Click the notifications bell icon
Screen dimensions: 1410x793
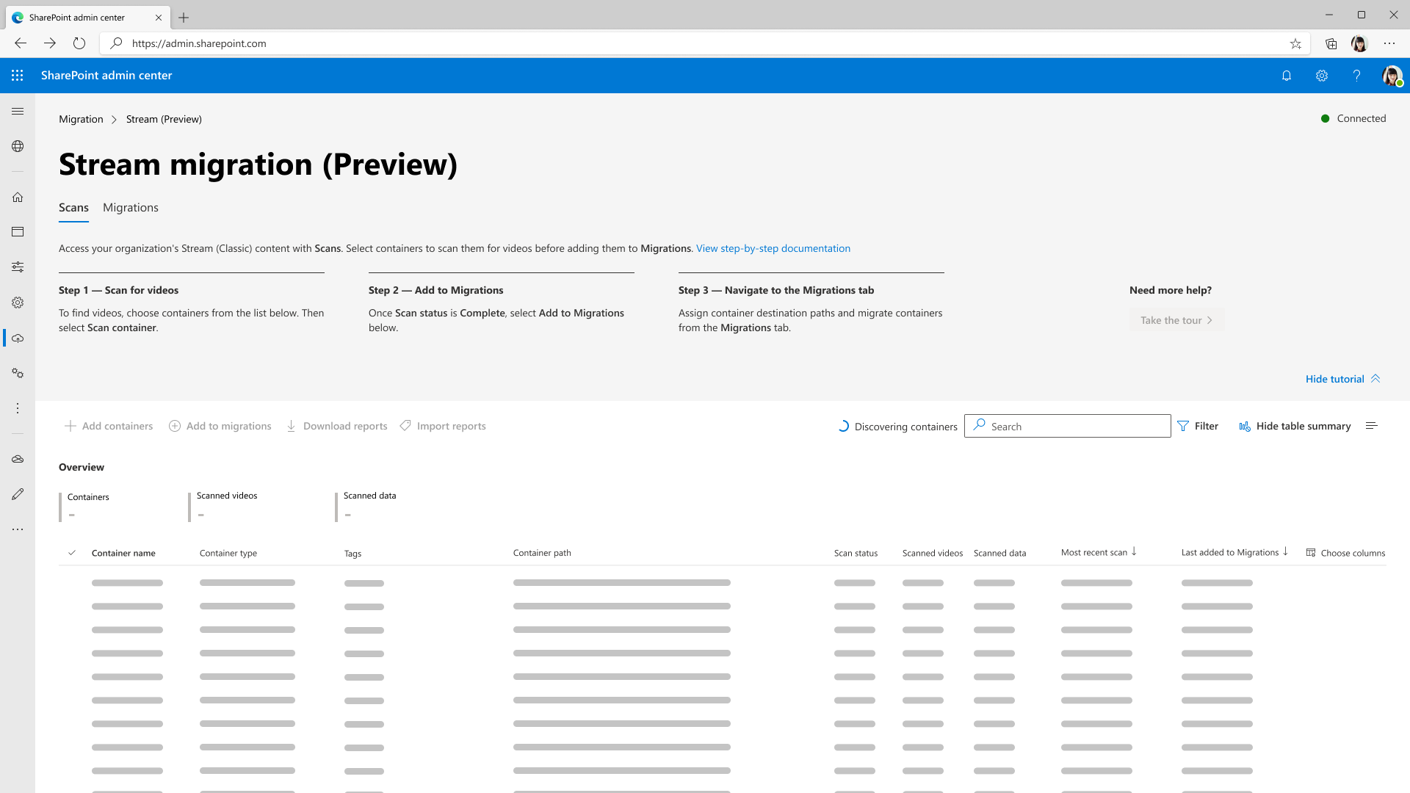tap(1287, 76)
